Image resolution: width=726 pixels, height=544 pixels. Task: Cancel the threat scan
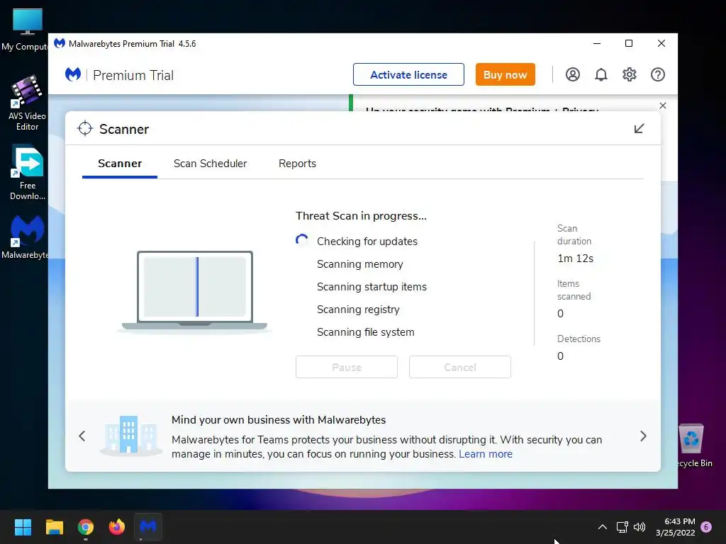(x=459, y=368)
